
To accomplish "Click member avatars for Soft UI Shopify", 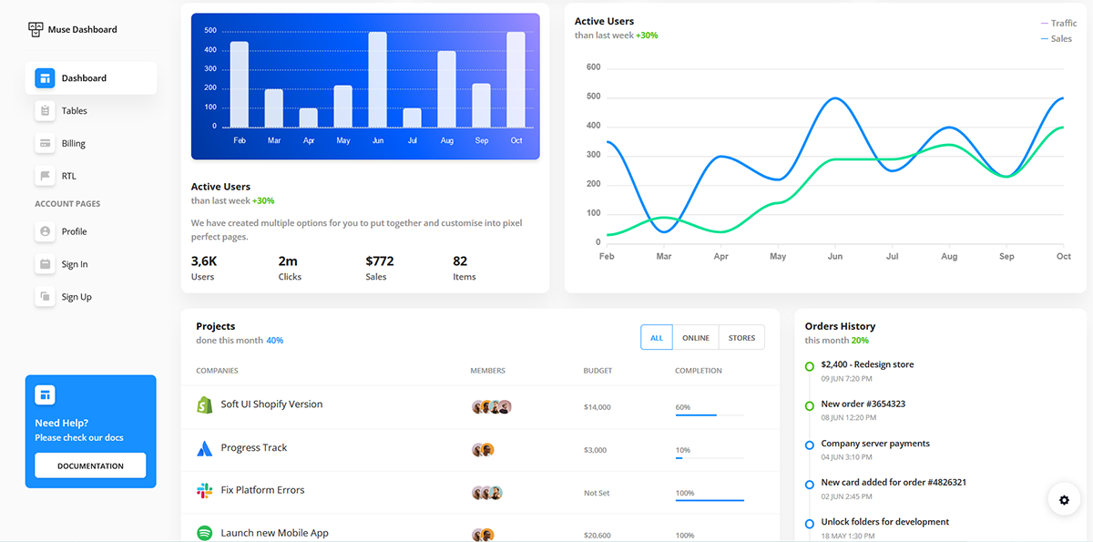I will click(492, 407).
